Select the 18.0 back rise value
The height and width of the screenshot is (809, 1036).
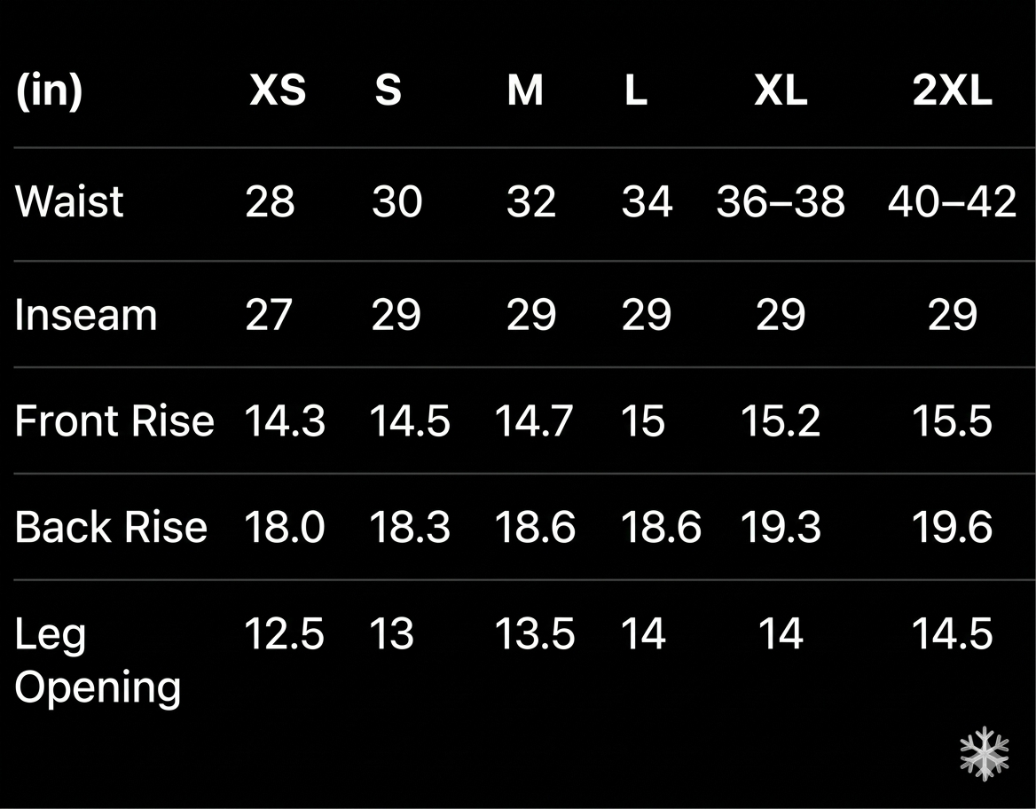click(x=284, y=527)
